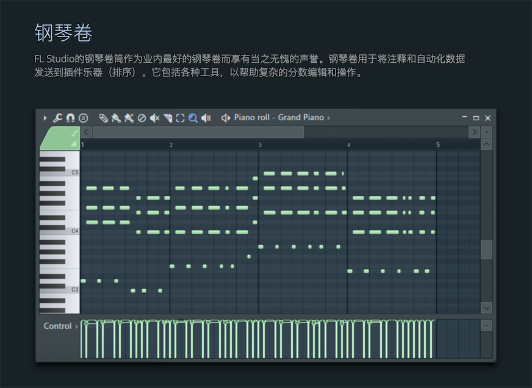Select the Paint drum sequencer tool
This screenshot has width=532, height=388.
(129, 118)
